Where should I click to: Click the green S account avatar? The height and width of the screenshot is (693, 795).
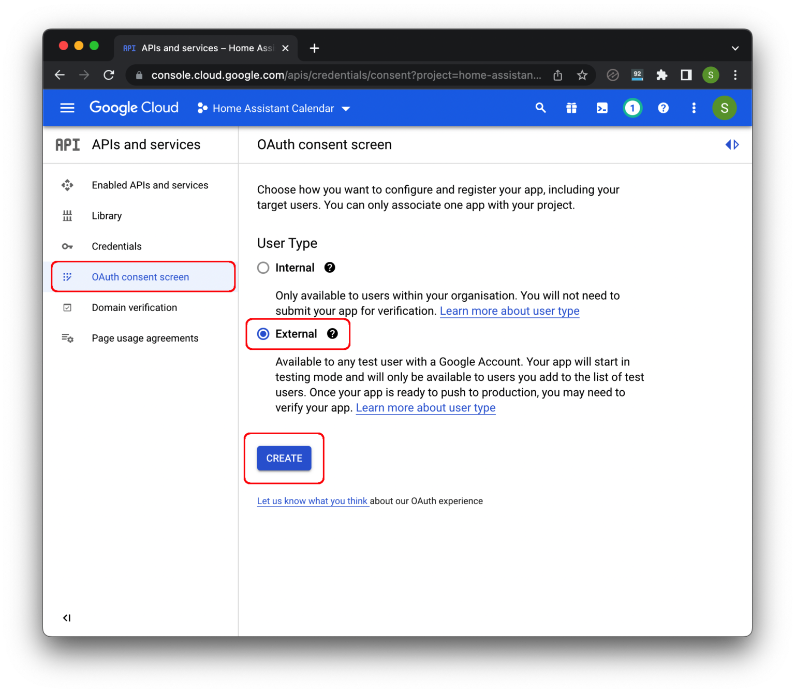pyautogui.click(x=724, y=108)
